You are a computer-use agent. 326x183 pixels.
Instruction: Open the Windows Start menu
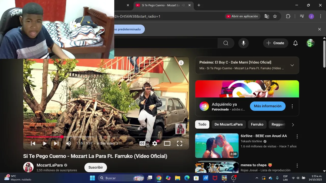tap(92, 178)
